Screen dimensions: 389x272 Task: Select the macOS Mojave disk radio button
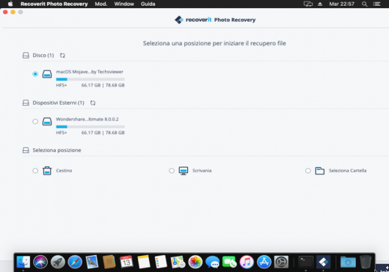click(35, 74)
